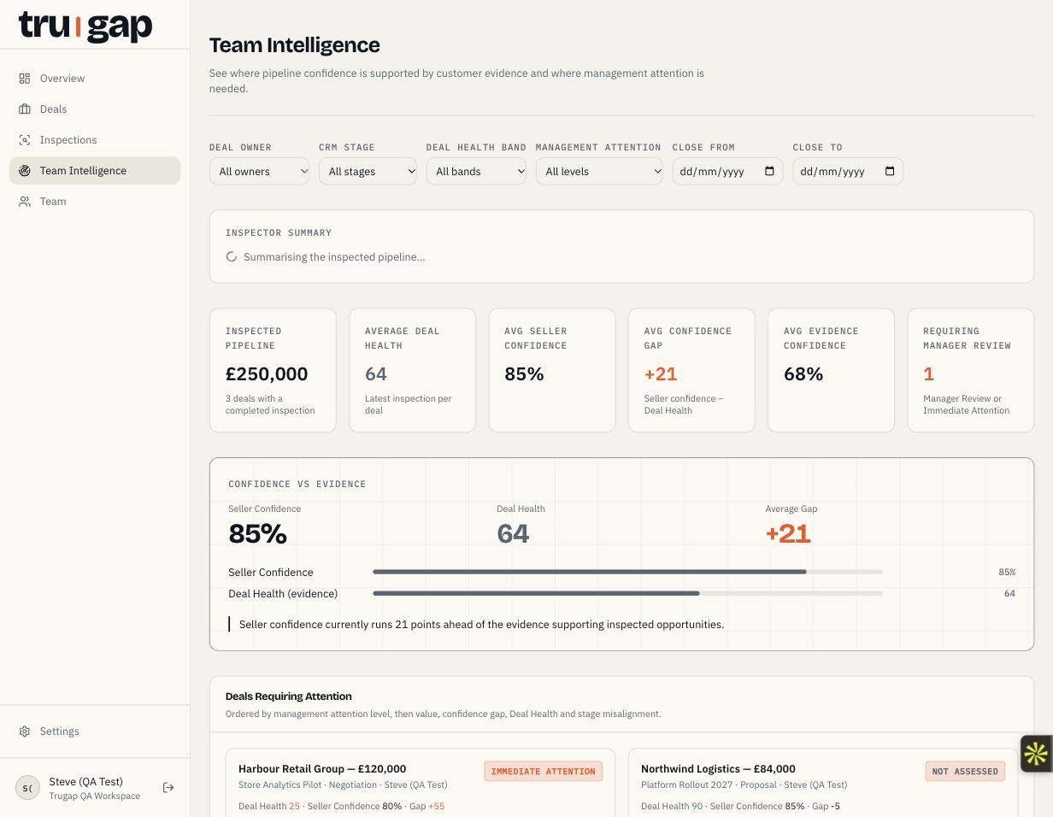The height and width of the screenshot is (817, 1053).
Task: Click the Confidence vs Evidence label
Action: (297, 484)
